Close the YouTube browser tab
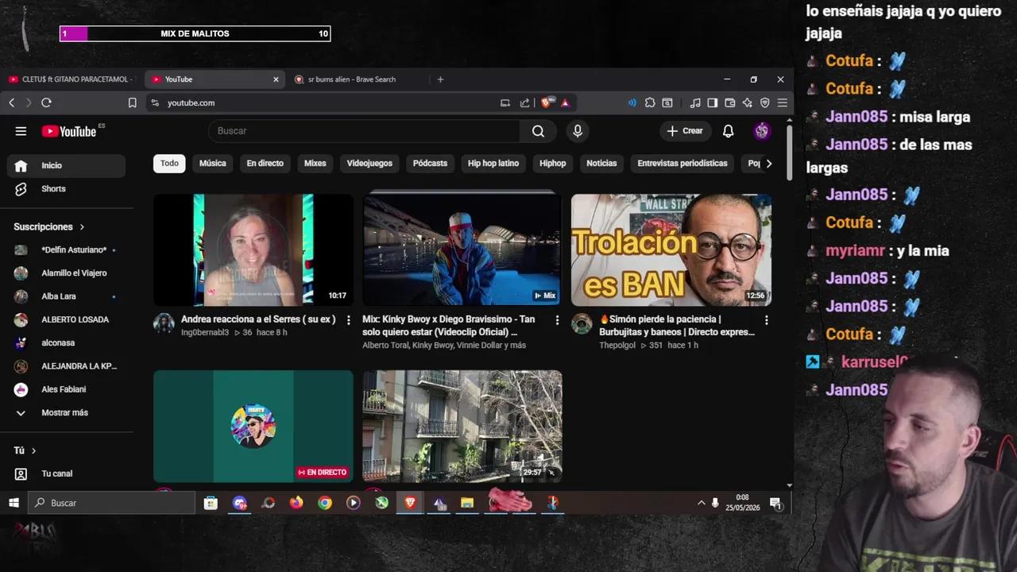This screenshot has height=572, width=1017. 276,79
